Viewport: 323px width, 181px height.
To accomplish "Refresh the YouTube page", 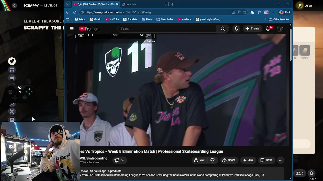I will (x=75, y=12).
